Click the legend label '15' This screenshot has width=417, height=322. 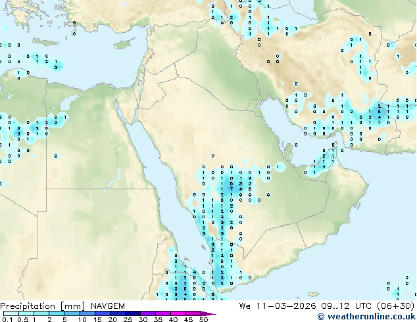coord(97,319)
